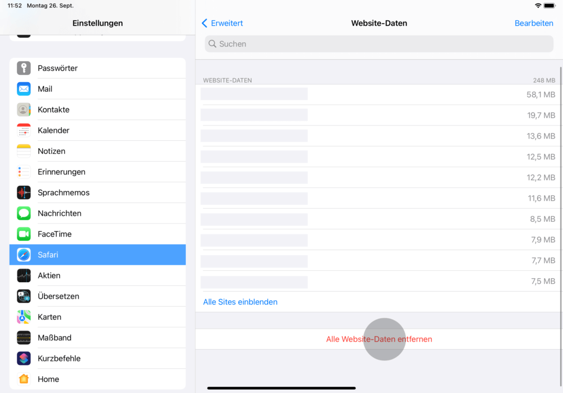Tap the Passwörter key icon
Viewport: 563px width, 393px height.
(24, 68)
